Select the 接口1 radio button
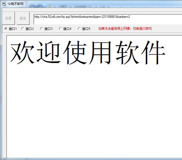 [6, 29]
